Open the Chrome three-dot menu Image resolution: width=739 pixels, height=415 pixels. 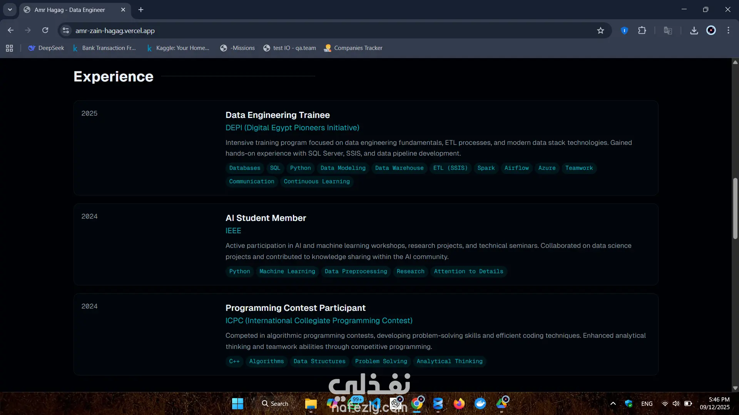click(x=728, y=30)
